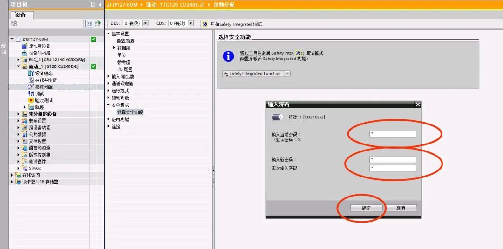Click the 安全设置 (security settings) icon
The image size is (503, 249).
[x=25, y=121]
